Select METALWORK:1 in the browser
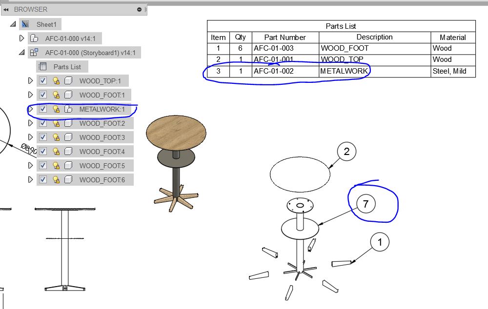 tap(100, 109)
